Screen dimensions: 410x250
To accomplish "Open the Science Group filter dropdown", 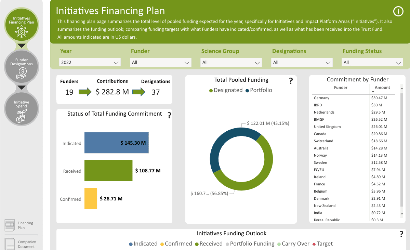I will tap(231, 63).
